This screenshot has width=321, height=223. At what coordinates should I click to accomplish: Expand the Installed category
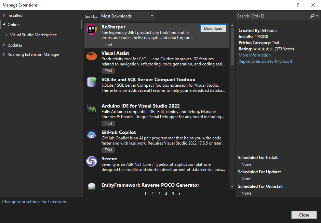pos(4,15)
